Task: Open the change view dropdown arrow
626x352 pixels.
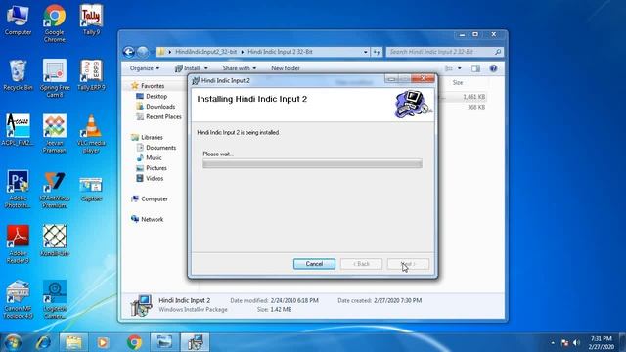Action: pos(460,68)
